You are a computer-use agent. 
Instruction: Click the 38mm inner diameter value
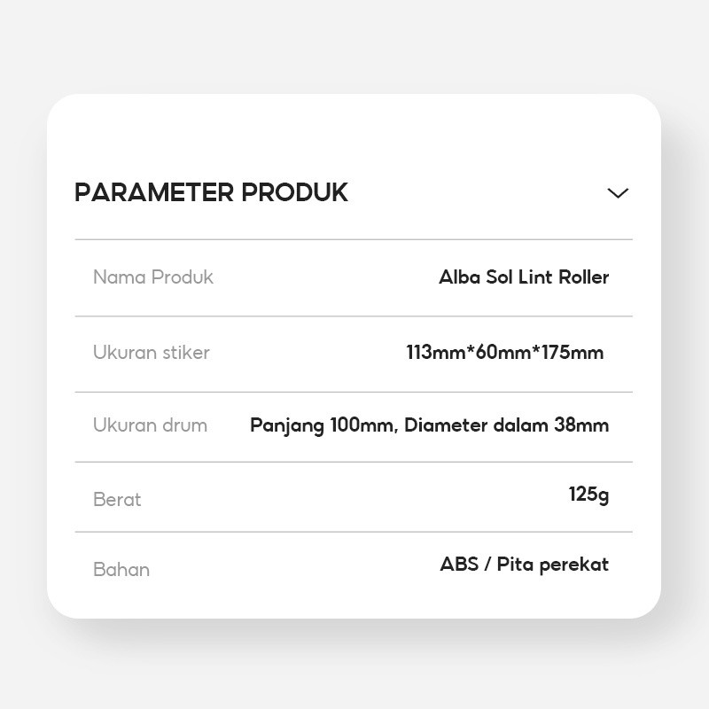(581, 425)
